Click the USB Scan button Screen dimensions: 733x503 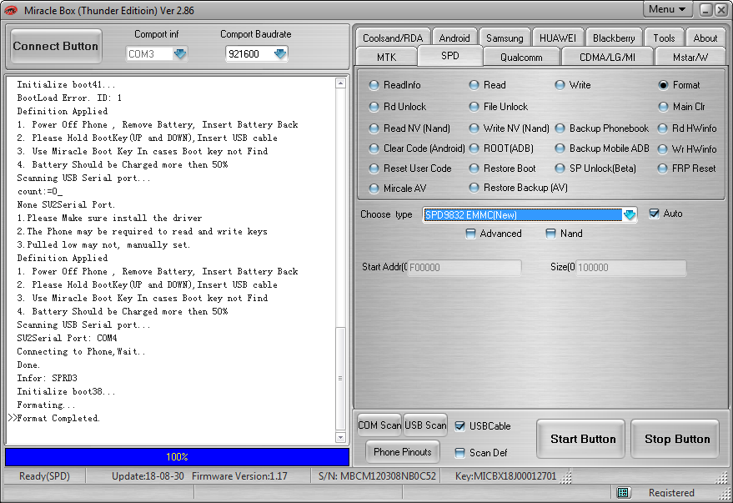coord(425,425)
